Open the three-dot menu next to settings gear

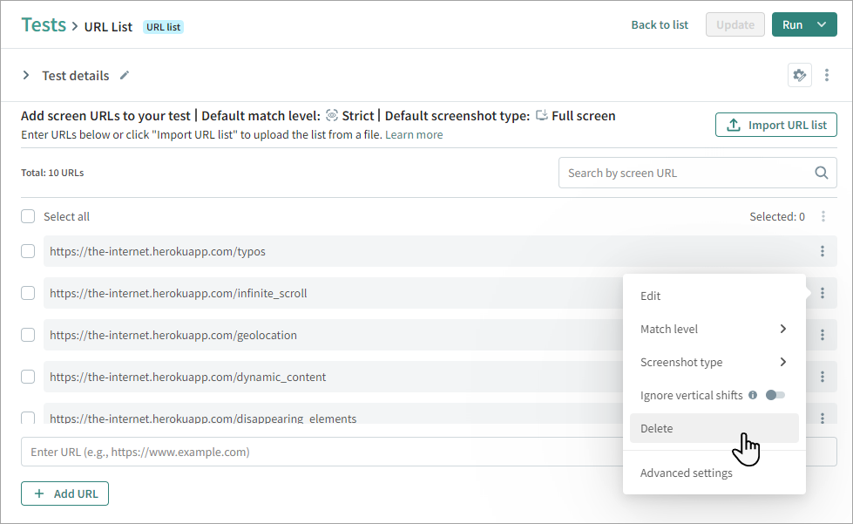[x=827, y=76]
